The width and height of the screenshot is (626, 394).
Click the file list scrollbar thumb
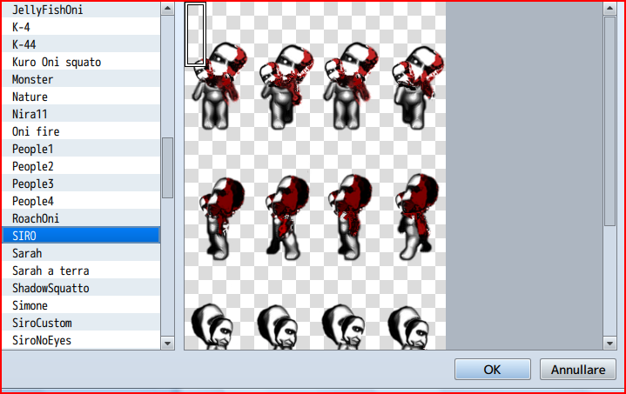pos(168,168)
